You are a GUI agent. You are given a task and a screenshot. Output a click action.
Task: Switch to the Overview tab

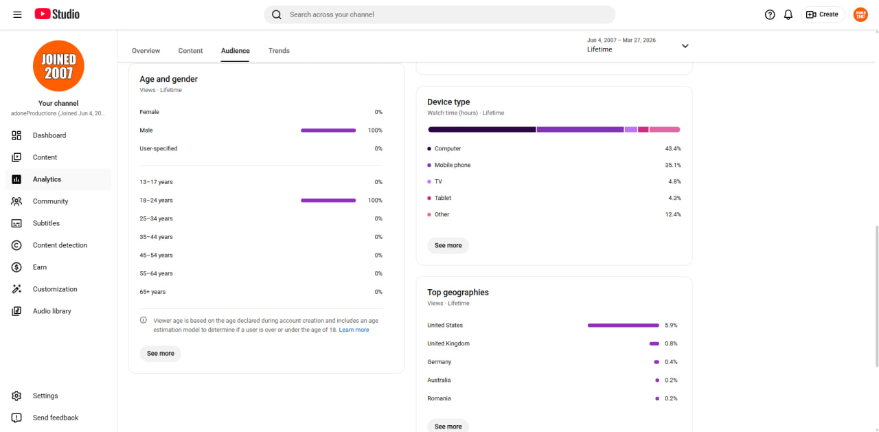click(146, 51)
